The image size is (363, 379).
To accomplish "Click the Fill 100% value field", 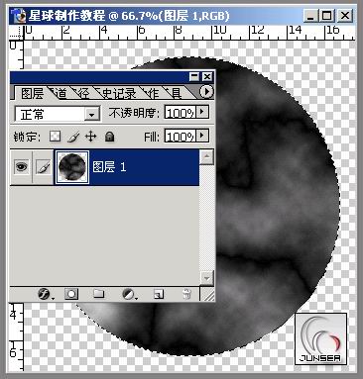I will pyautogui.click(x=181, y=136).
